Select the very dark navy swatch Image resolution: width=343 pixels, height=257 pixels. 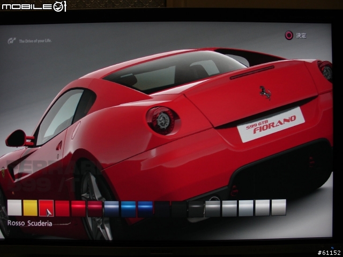(162, 209)
